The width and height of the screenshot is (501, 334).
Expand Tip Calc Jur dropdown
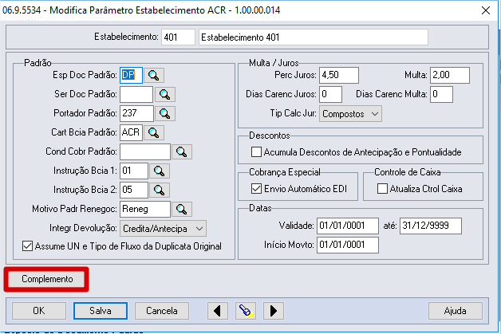(x=350, y=114)
